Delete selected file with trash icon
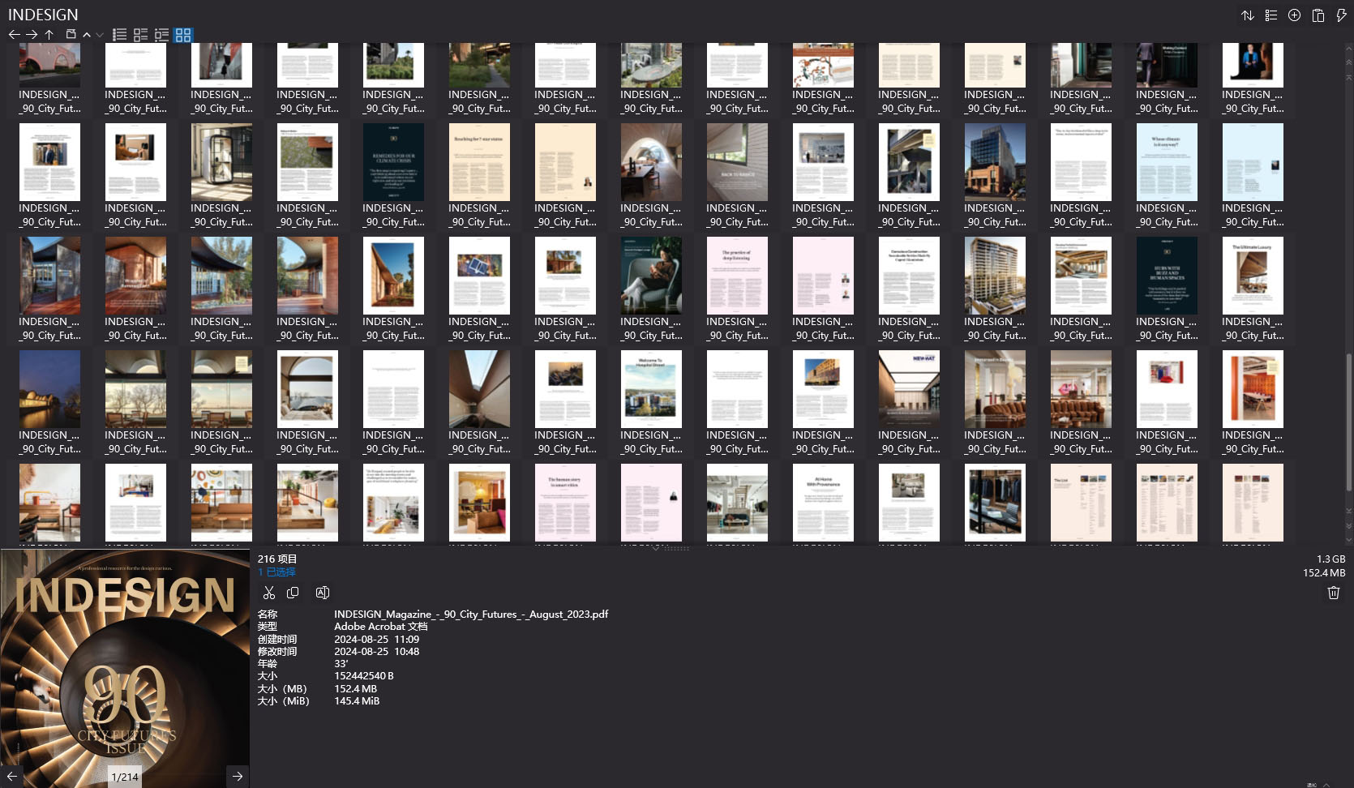 1334,593
